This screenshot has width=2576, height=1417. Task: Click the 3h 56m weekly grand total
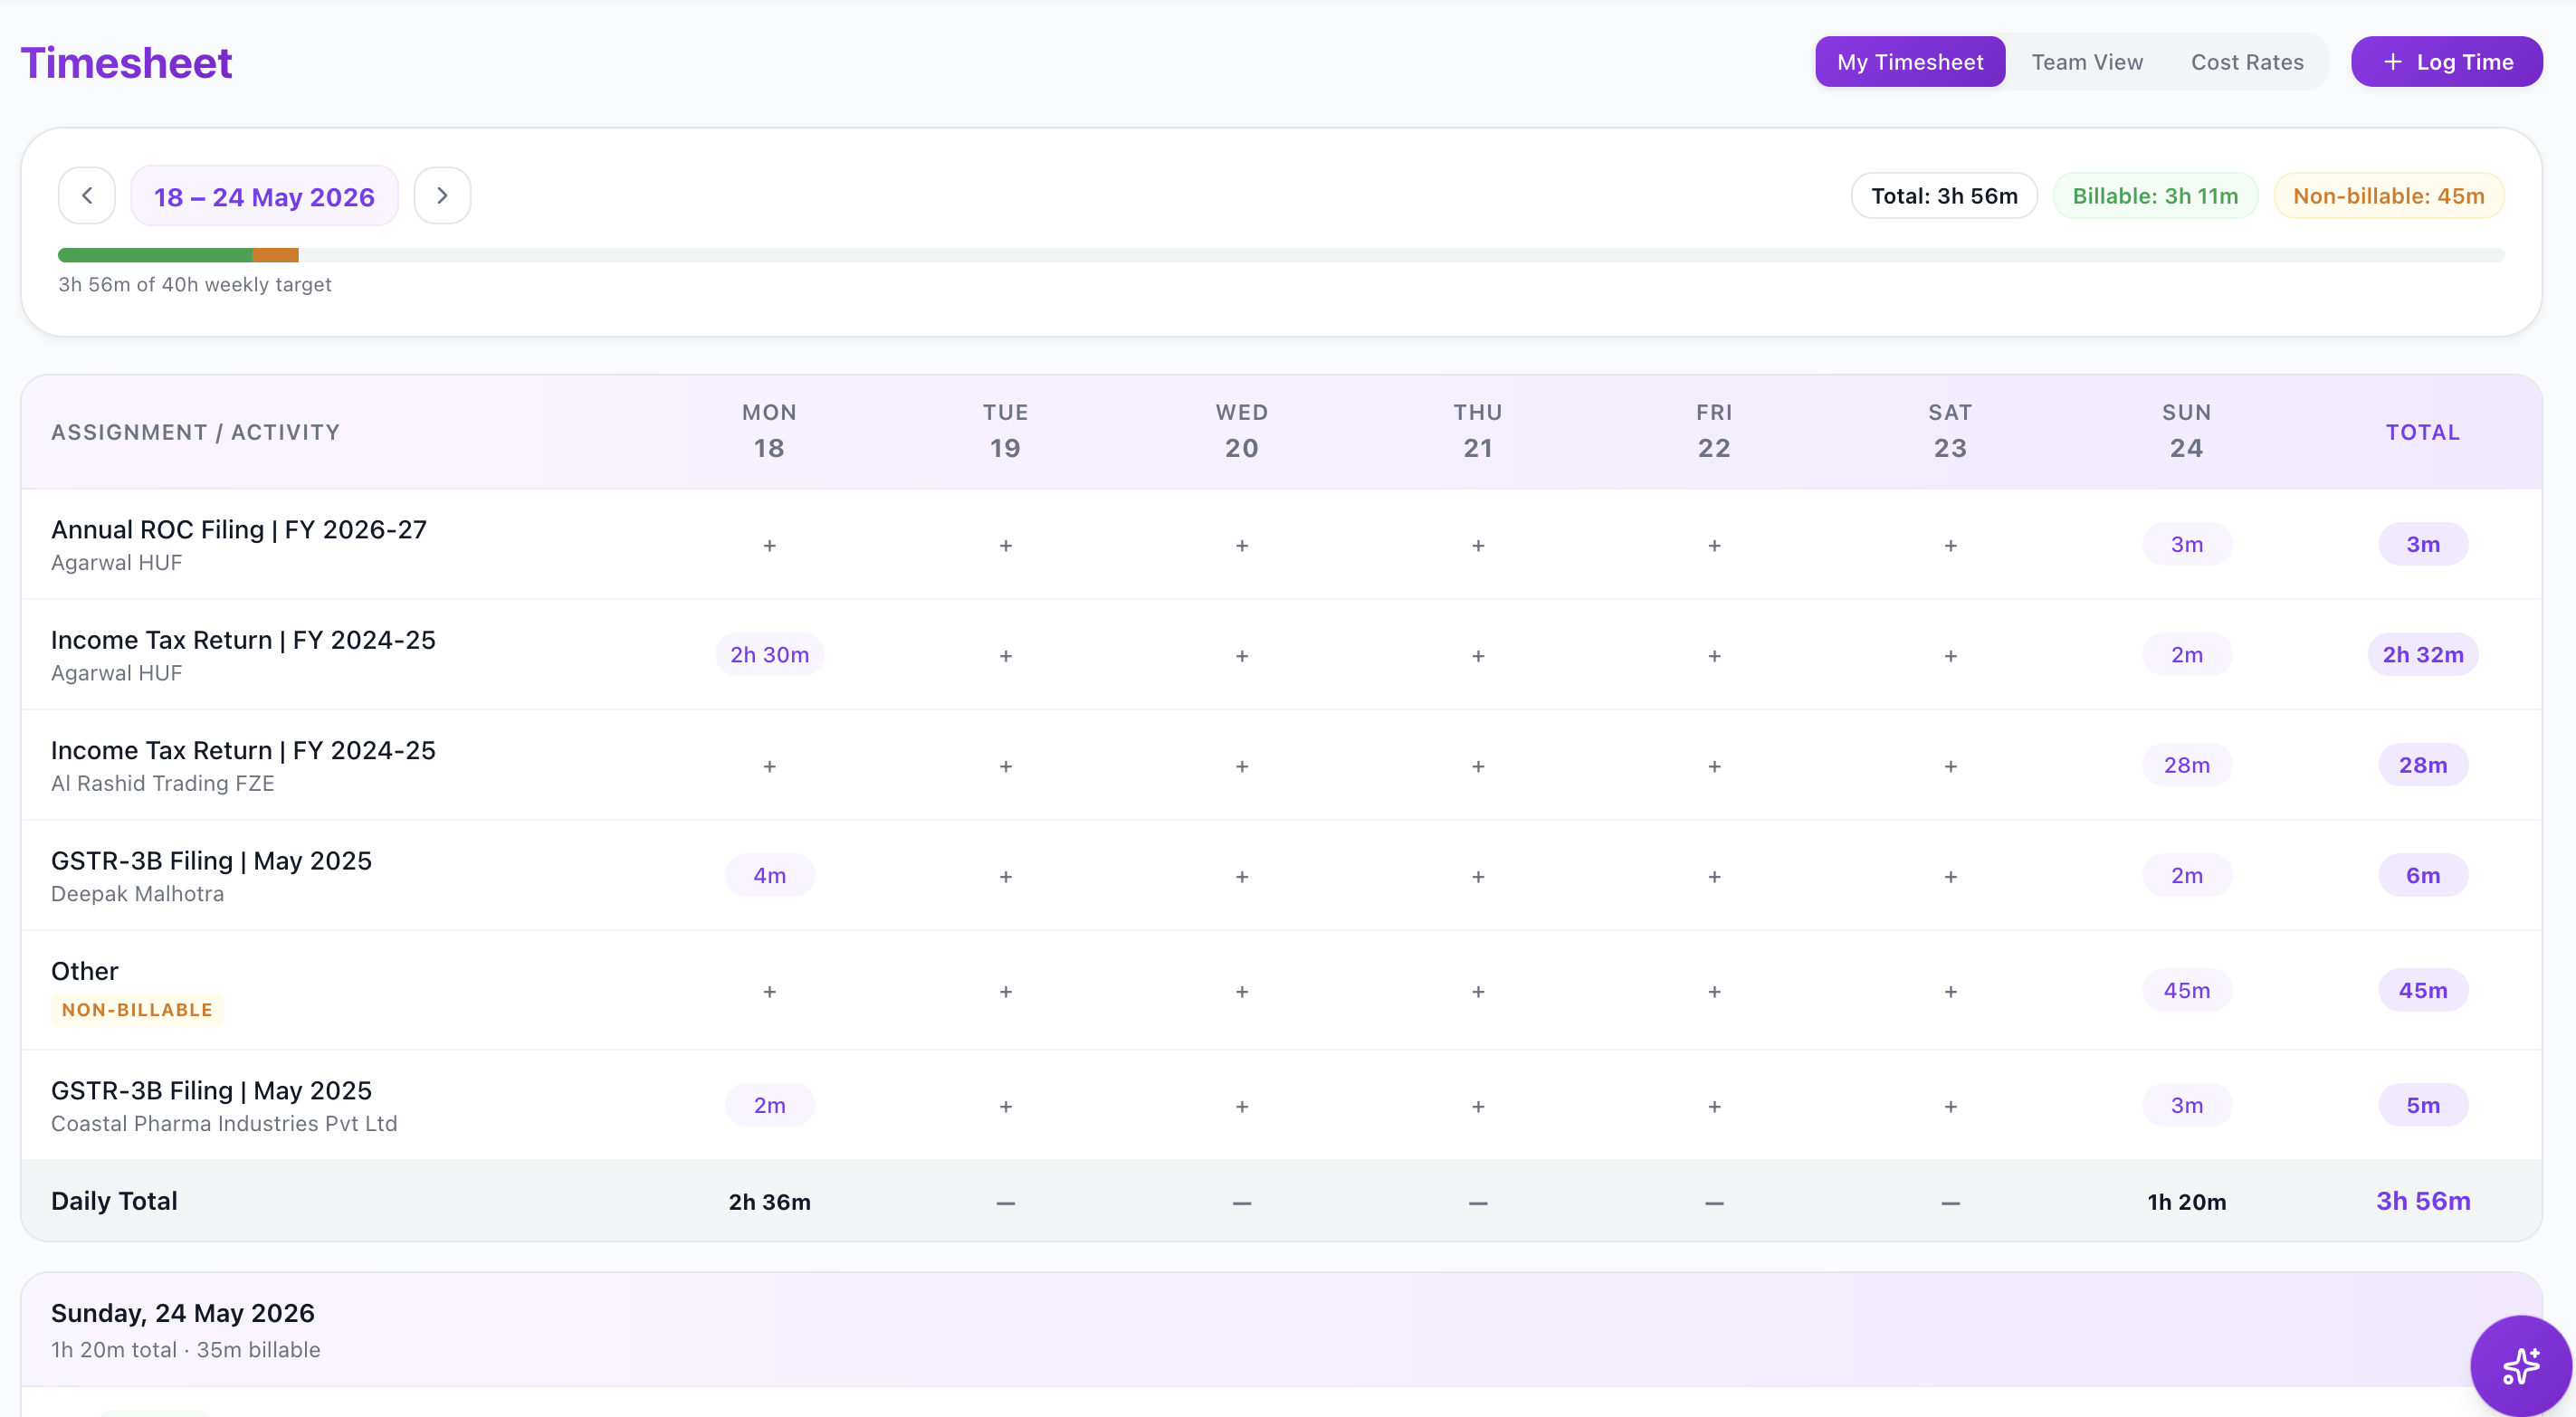click(x=2422, y=1200)
